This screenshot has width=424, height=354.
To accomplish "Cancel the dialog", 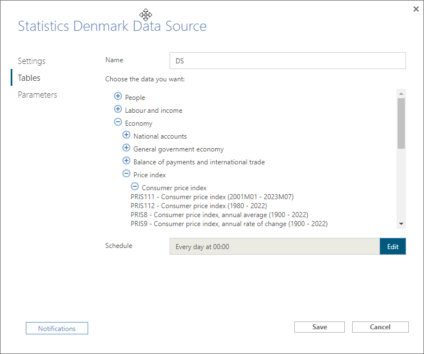I will tap(380, 327).
